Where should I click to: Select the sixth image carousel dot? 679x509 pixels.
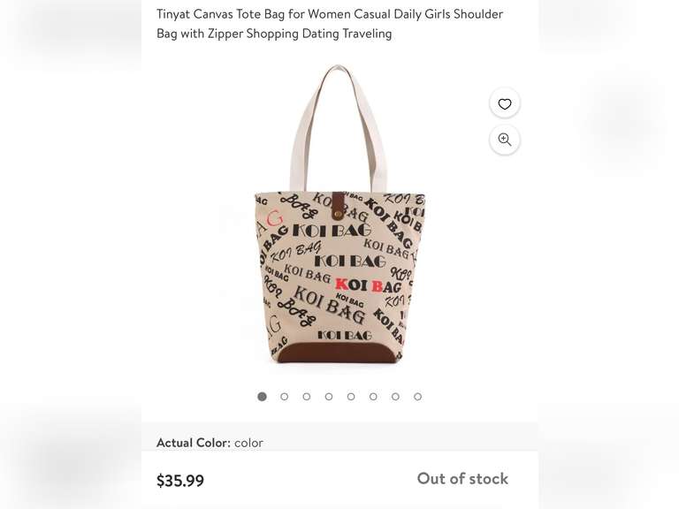tap(373, 397)
